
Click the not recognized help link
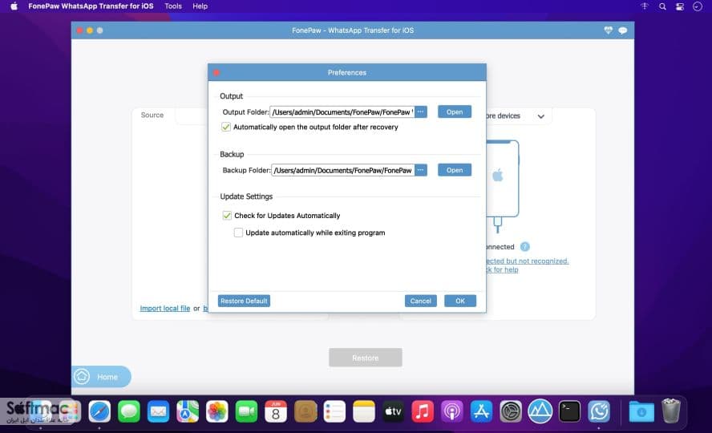(527, 265)
